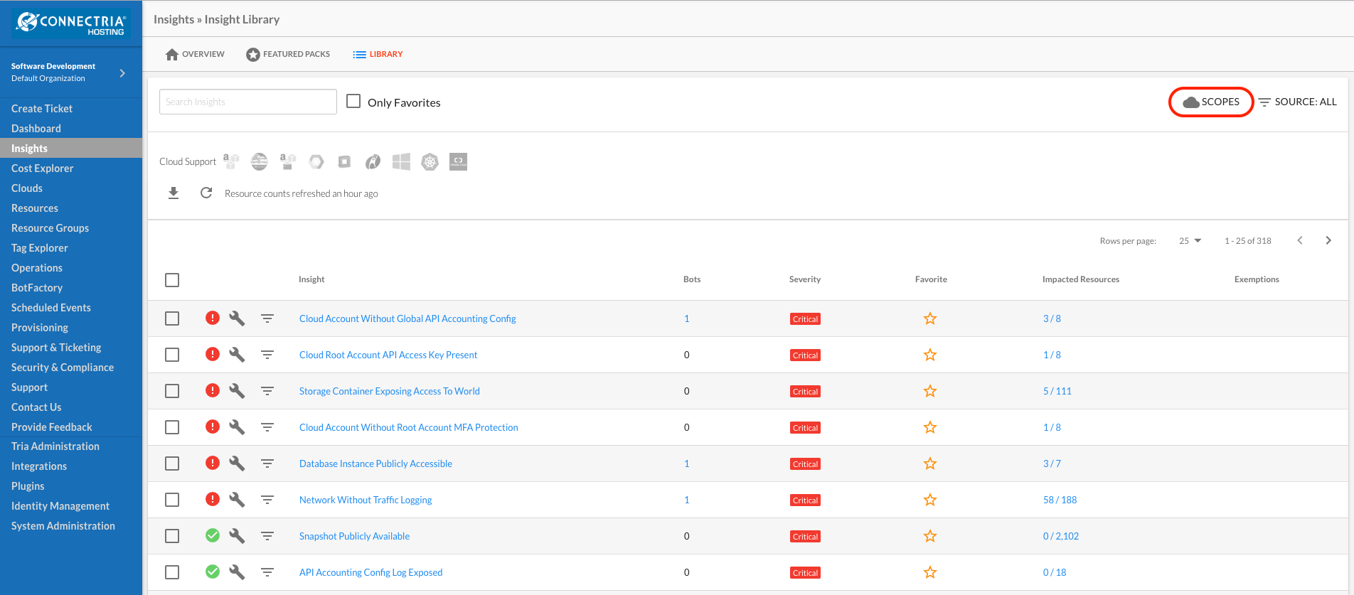
Task: Select the Library tab
Action: [378, 54]
